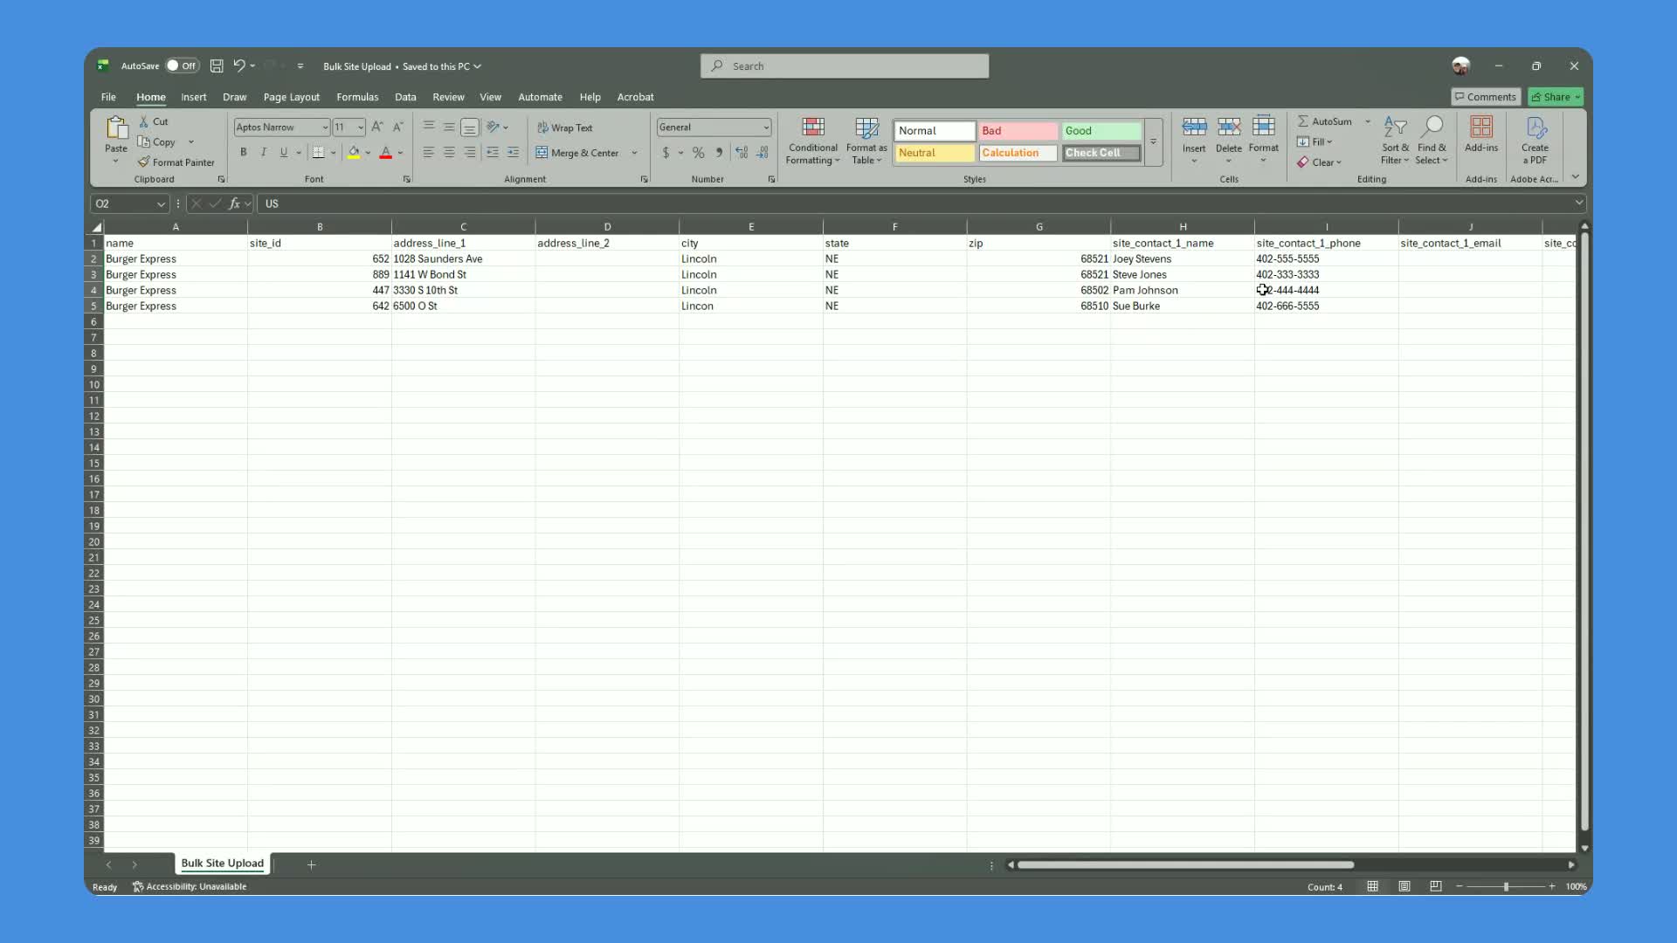Click the Paste clipboard icon
This screenshot has height=943, width=1677.
tap(116, 128)
